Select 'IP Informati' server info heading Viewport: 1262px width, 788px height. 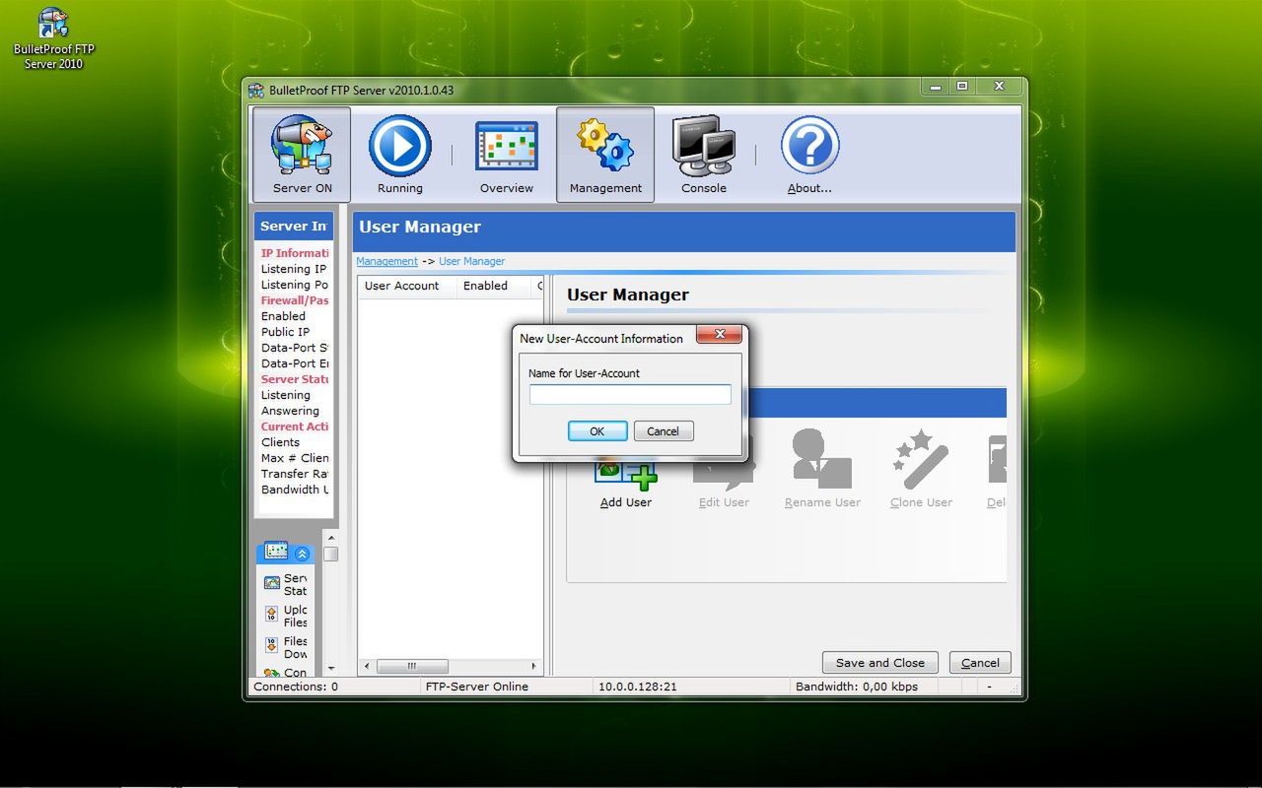click(x=295, y=253)
